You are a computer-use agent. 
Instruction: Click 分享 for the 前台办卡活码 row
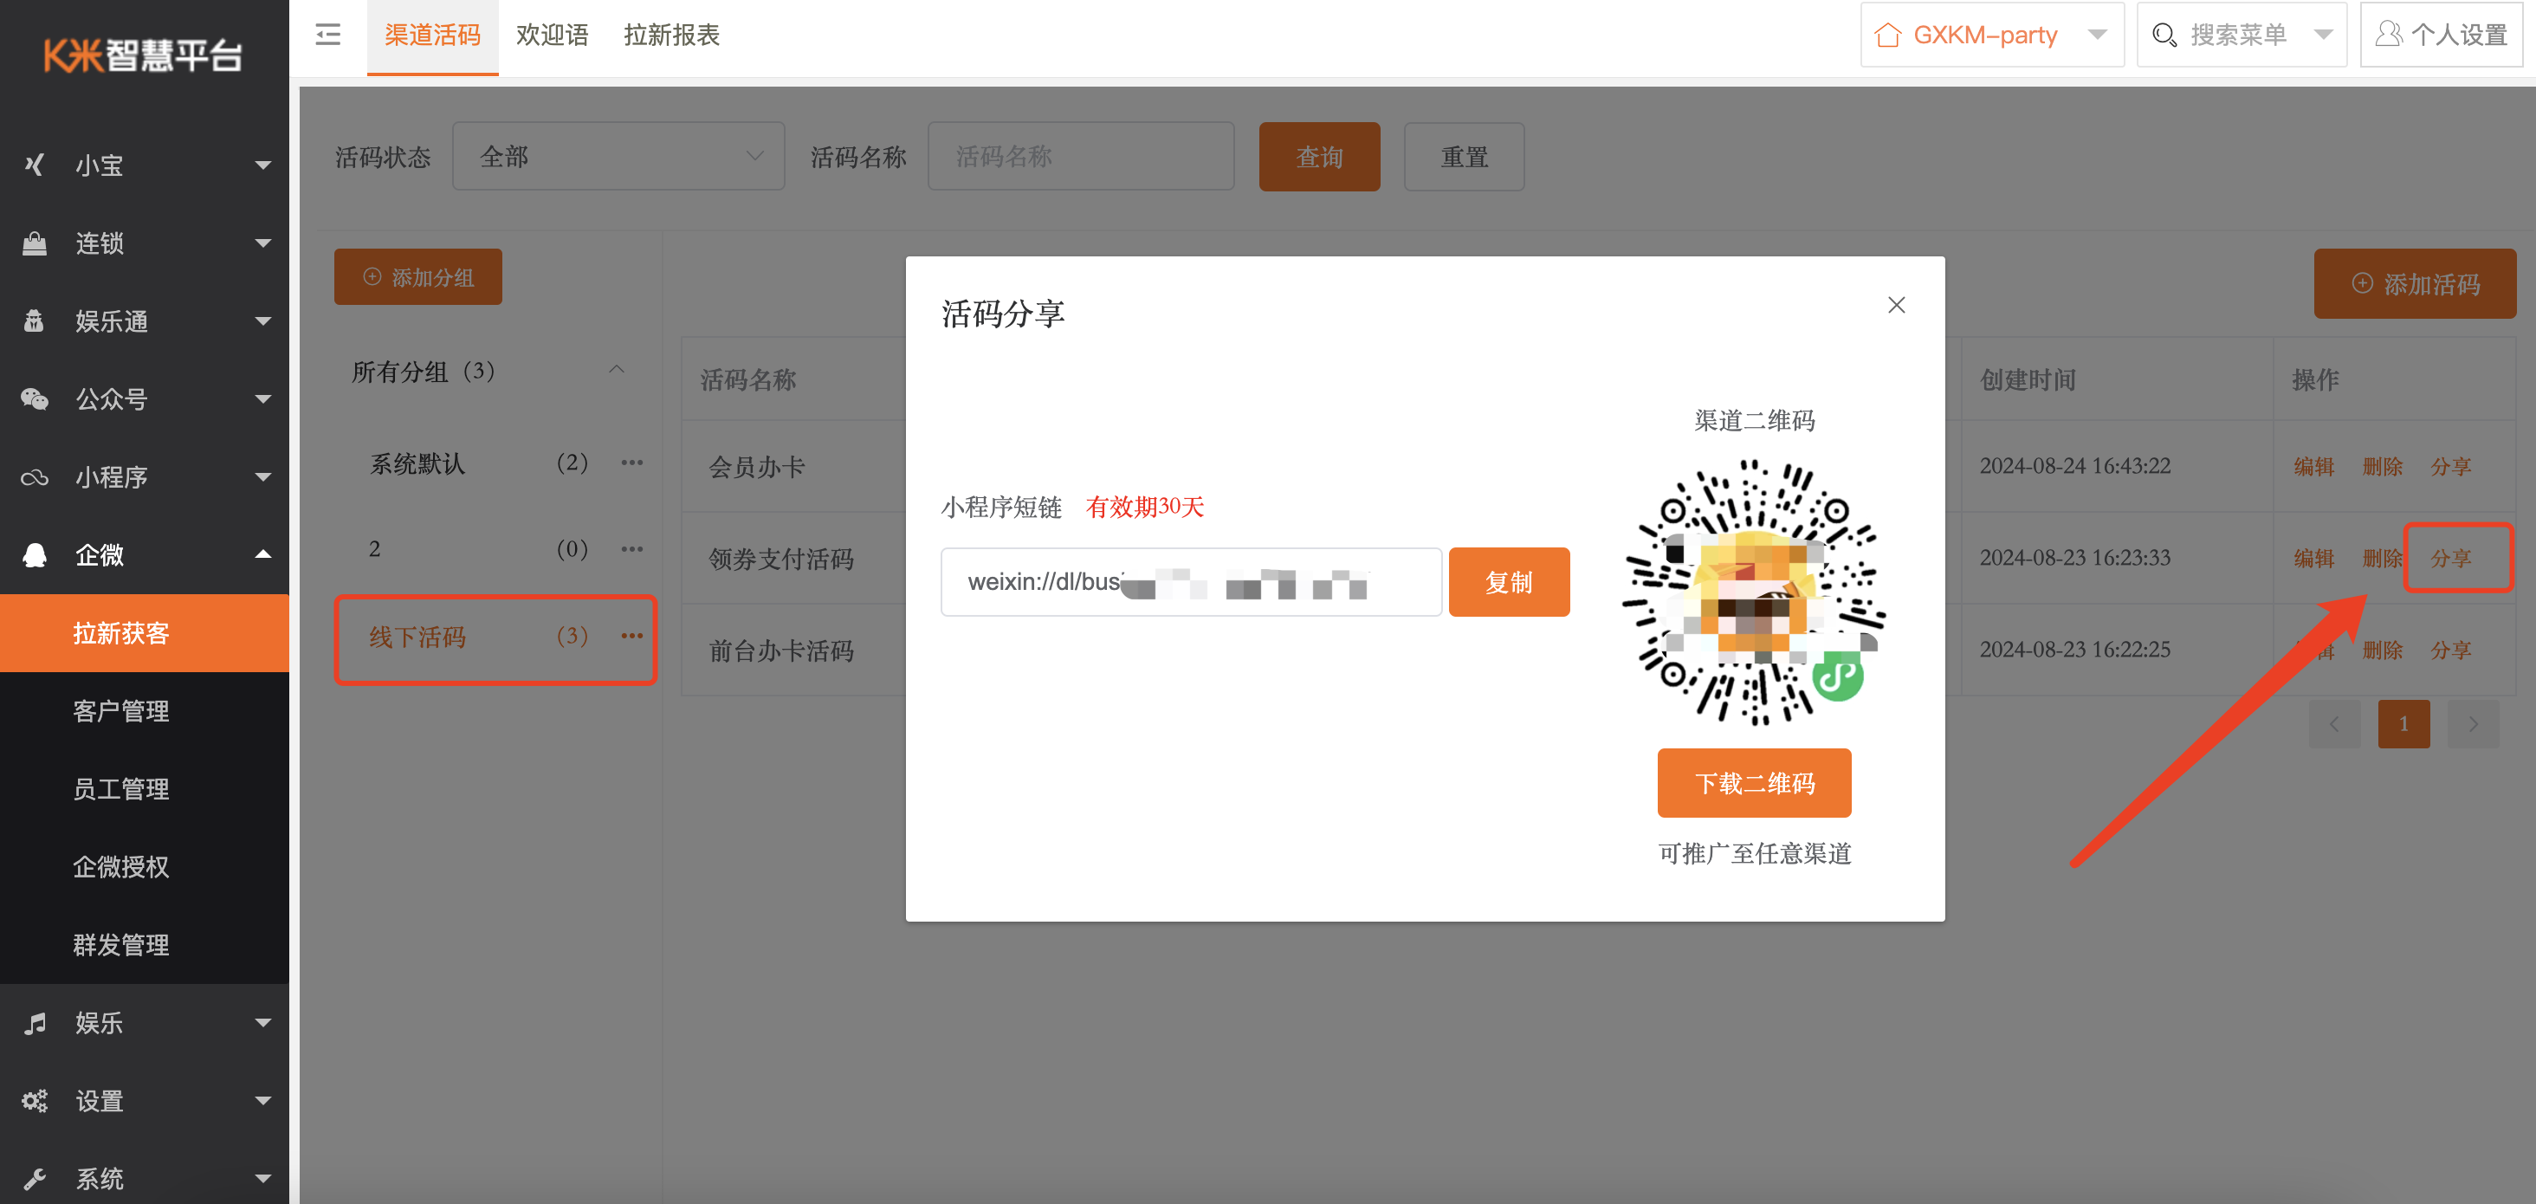pos(2450,650)
